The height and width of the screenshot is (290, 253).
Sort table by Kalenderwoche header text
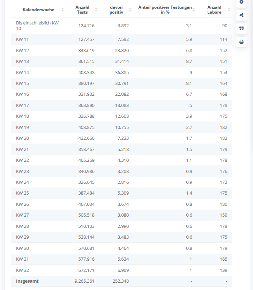pyautogui.click(x=38, y=10)
